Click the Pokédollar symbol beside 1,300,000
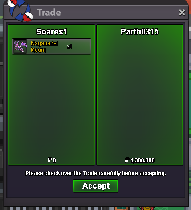Screen dimensions: 191x210 point(127,160)
